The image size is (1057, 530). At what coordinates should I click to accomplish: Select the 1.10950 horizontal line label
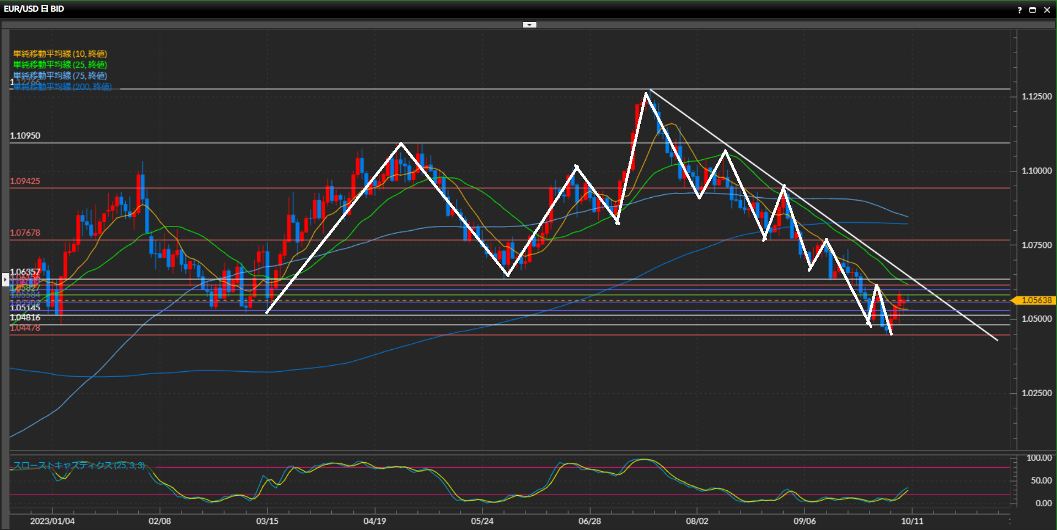click(25, 136)
